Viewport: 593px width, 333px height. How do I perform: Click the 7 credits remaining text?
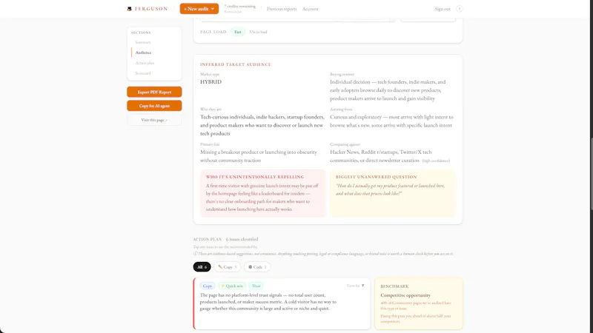pyautogui.click(x=239, y=7)
